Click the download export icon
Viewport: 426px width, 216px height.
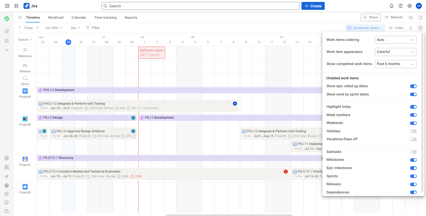click(410, 28)
